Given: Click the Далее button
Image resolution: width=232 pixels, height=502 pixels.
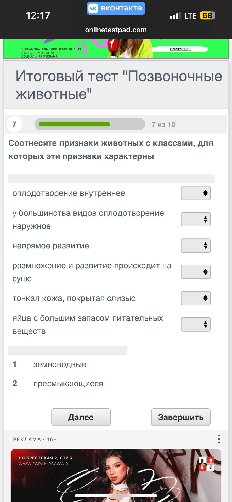Looking at the screenshot, I should click(81, 417).
